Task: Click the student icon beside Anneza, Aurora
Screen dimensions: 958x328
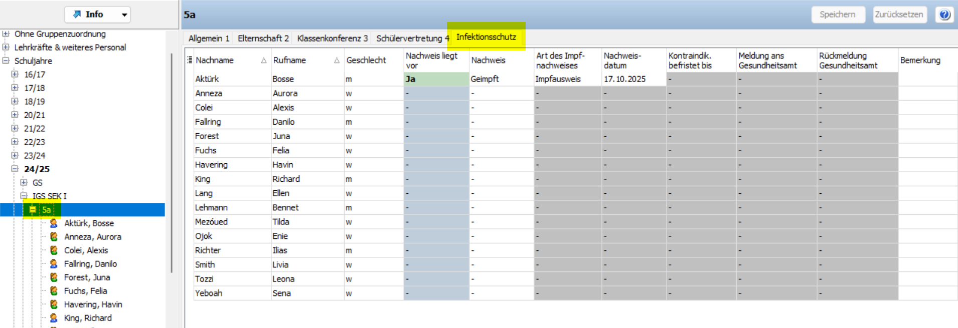Action: (x=54, y=237)
